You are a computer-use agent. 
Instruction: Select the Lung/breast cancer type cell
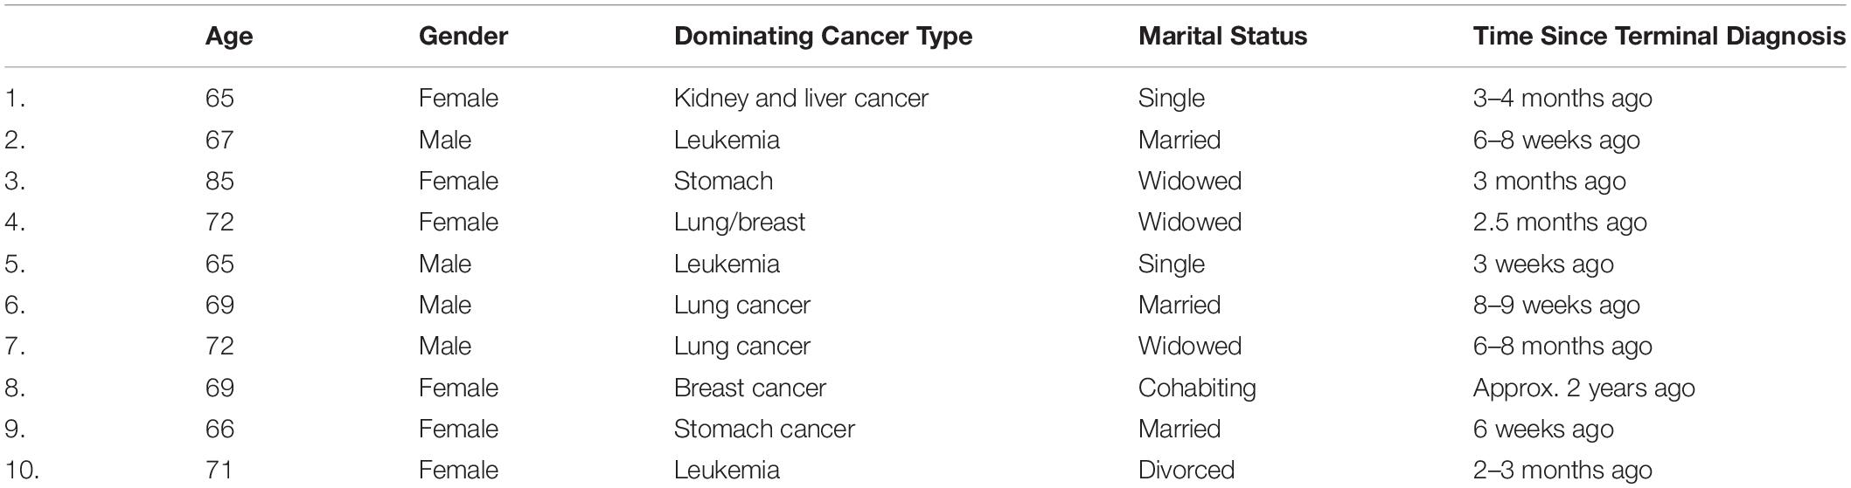740,222
